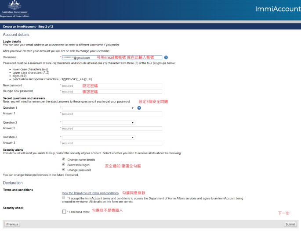The width and height of the screenshot is (301, 231).
Task: Open the Question 2 dropdown
Action: (x=98, y=123)
